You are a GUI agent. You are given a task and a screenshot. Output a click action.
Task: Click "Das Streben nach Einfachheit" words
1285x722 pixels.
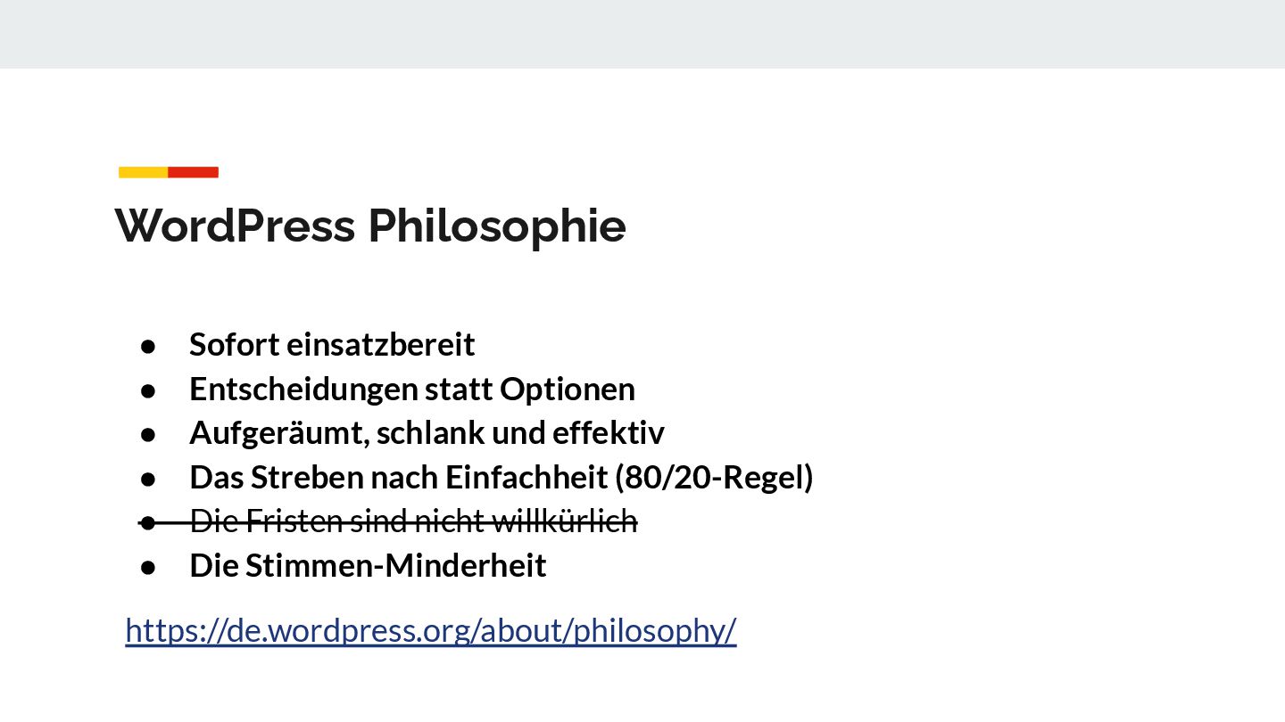tap(399, 478)
